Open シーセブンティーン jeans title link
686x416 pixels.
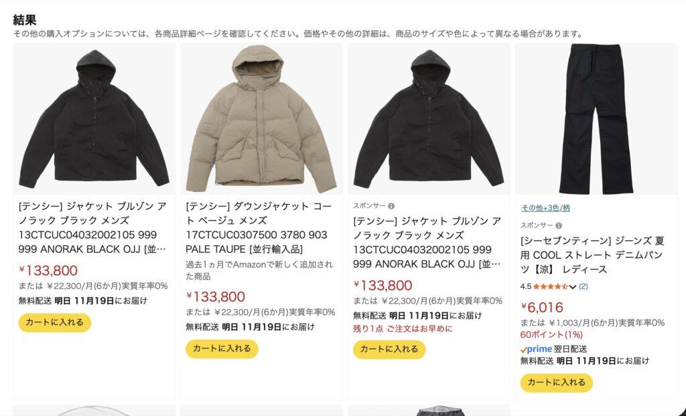click(x=592, y=255)
